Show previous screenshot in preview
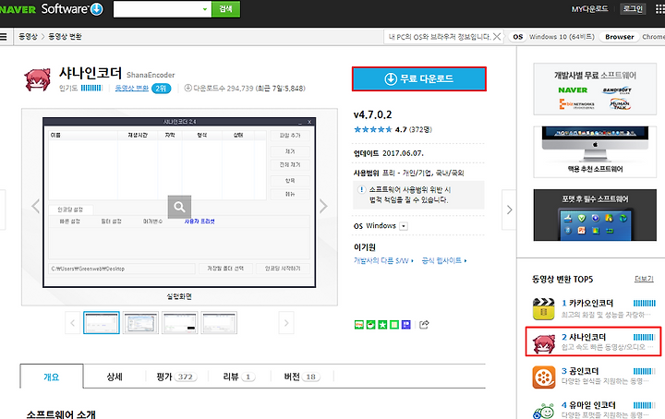Screen dimensions: 665x419 click(36, 207)
